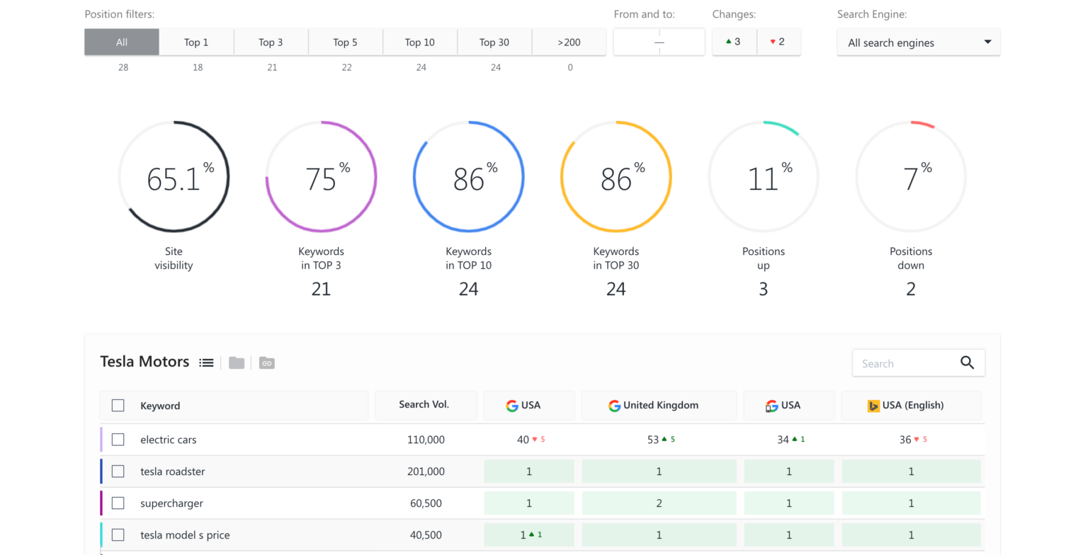Open the folder icon next to Tesla Motors
The image size is (1088, 555).
click(237, 362)
